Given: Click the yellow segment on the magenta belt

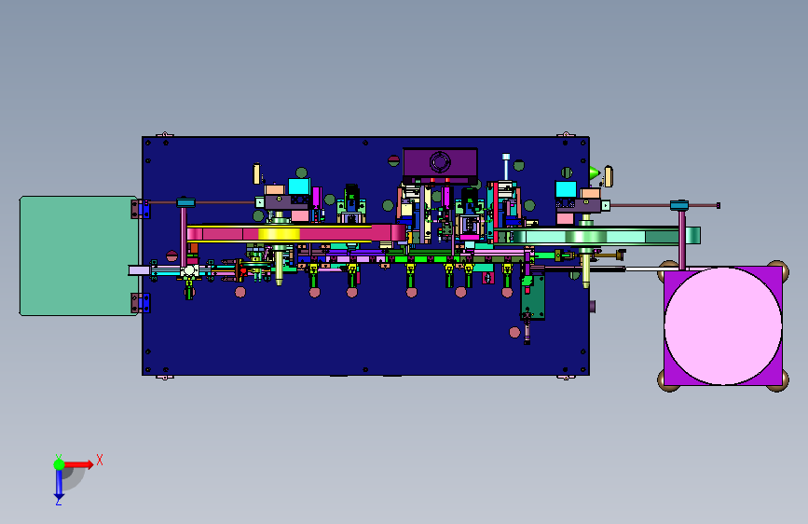Looking at the screenshot, I should coord(279,234).
